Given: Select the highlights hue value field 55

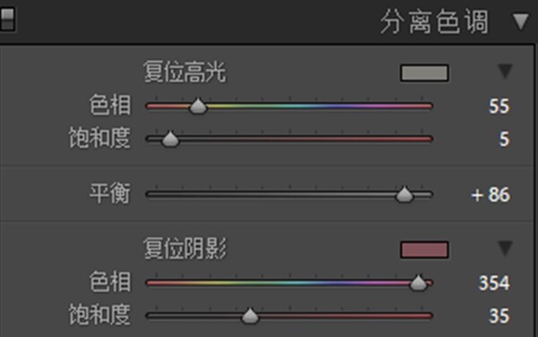Looking at the screenshot, I should click(499, 106).
